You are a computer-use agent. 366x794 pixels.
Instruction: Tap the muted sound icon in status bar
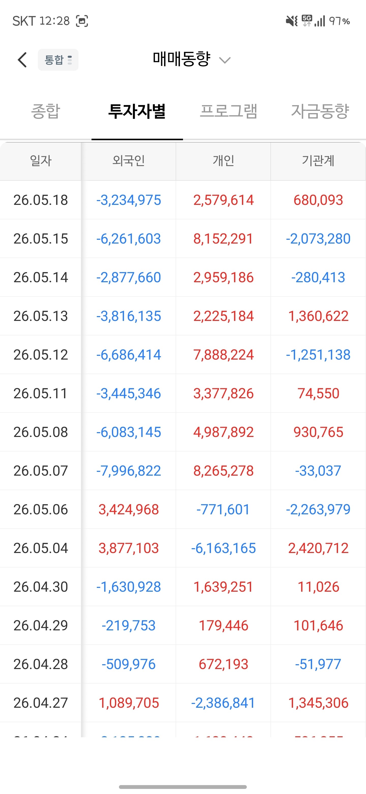(292, 21)
